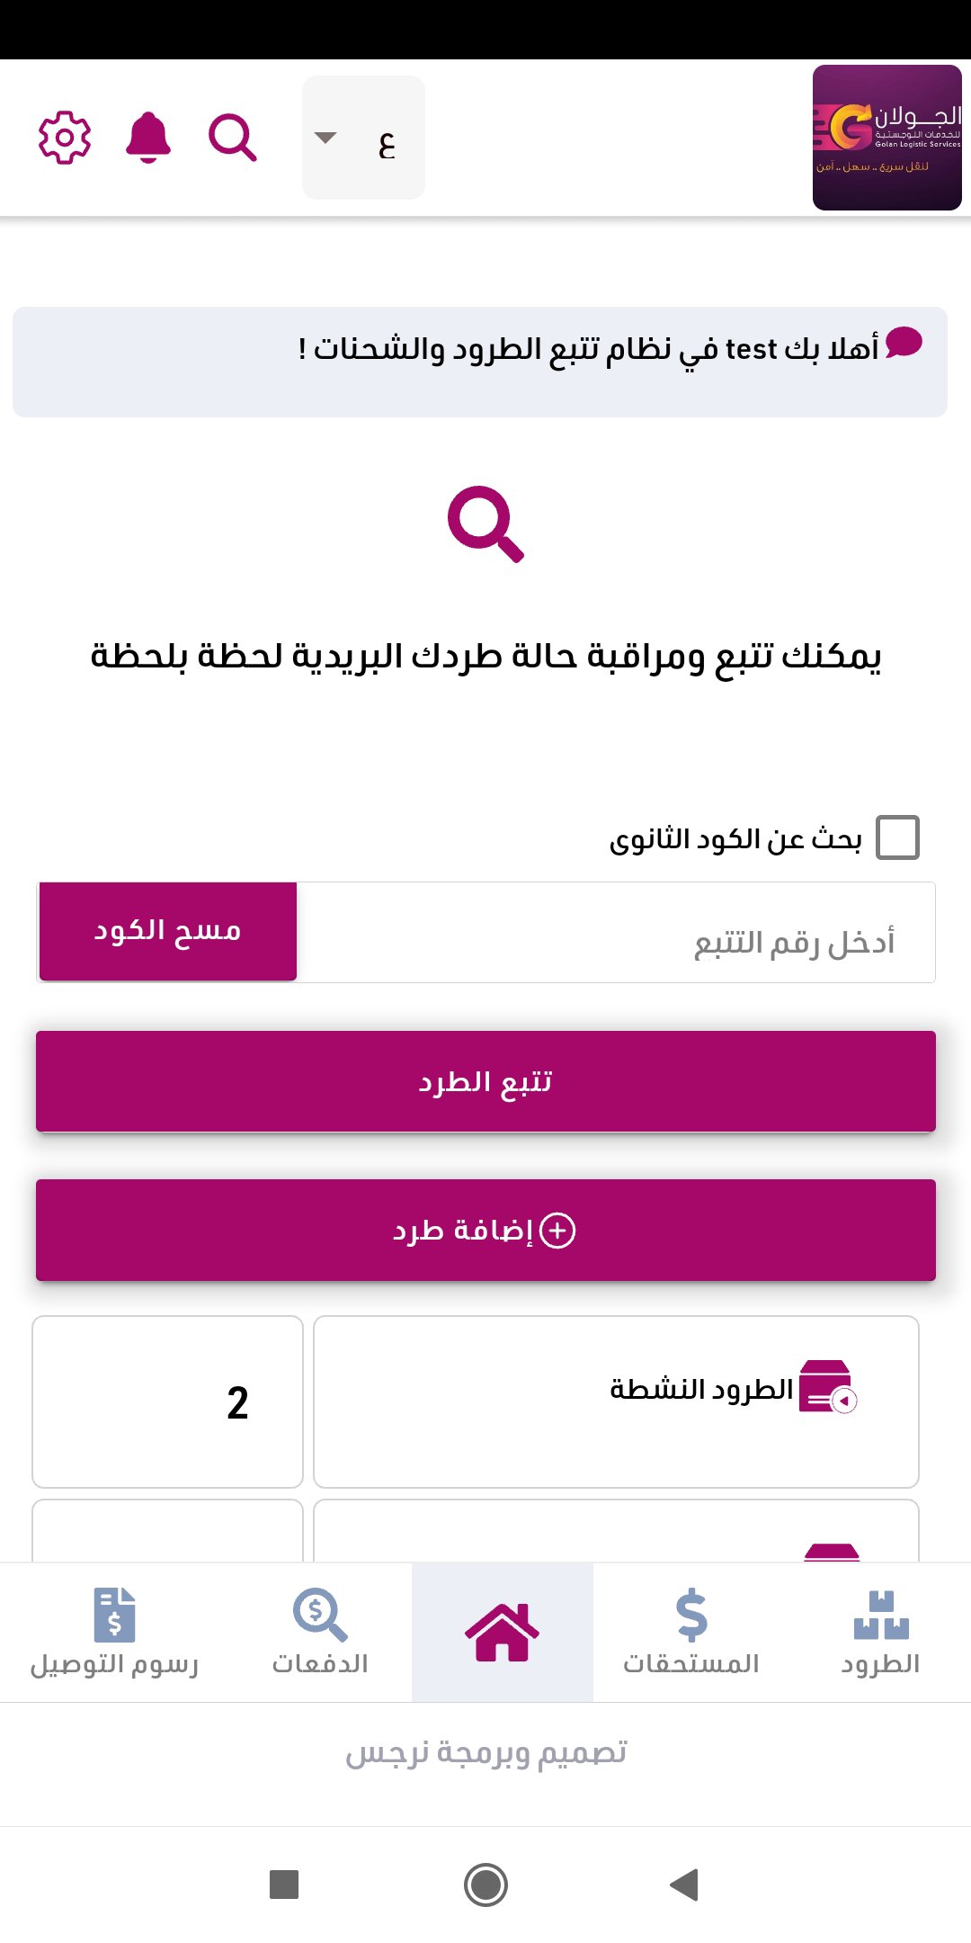Image resolution: width=971 pixels, height=1943 pixels.
Task: Tap the أدخل رقم التتبع input field
Action: (x=616, y=933)
